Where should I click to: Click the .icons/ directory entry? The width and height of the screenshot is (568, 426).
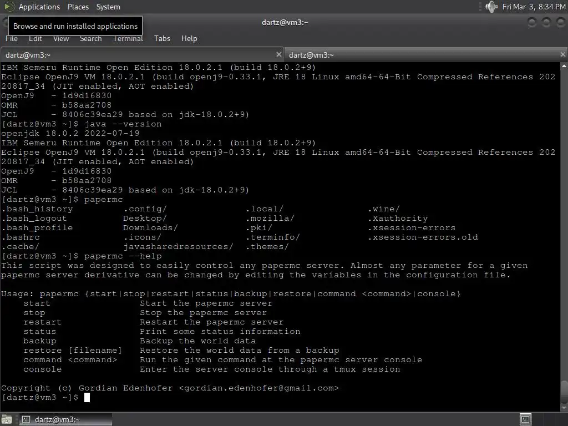(x=142, y=237)
